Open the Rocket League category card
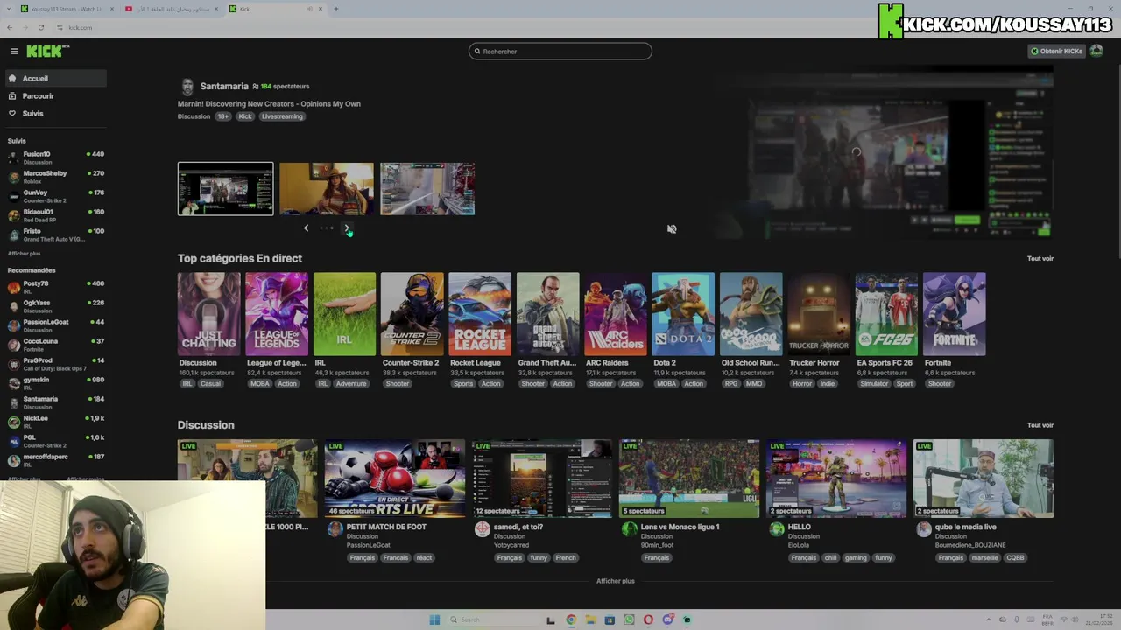This screenshot has height=630, width=1121. click(480, 314)
